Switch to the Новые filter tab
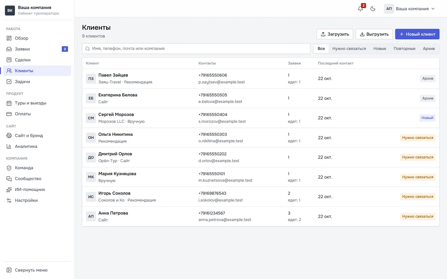Screen dimensions: 447x279 coord(380,49)
